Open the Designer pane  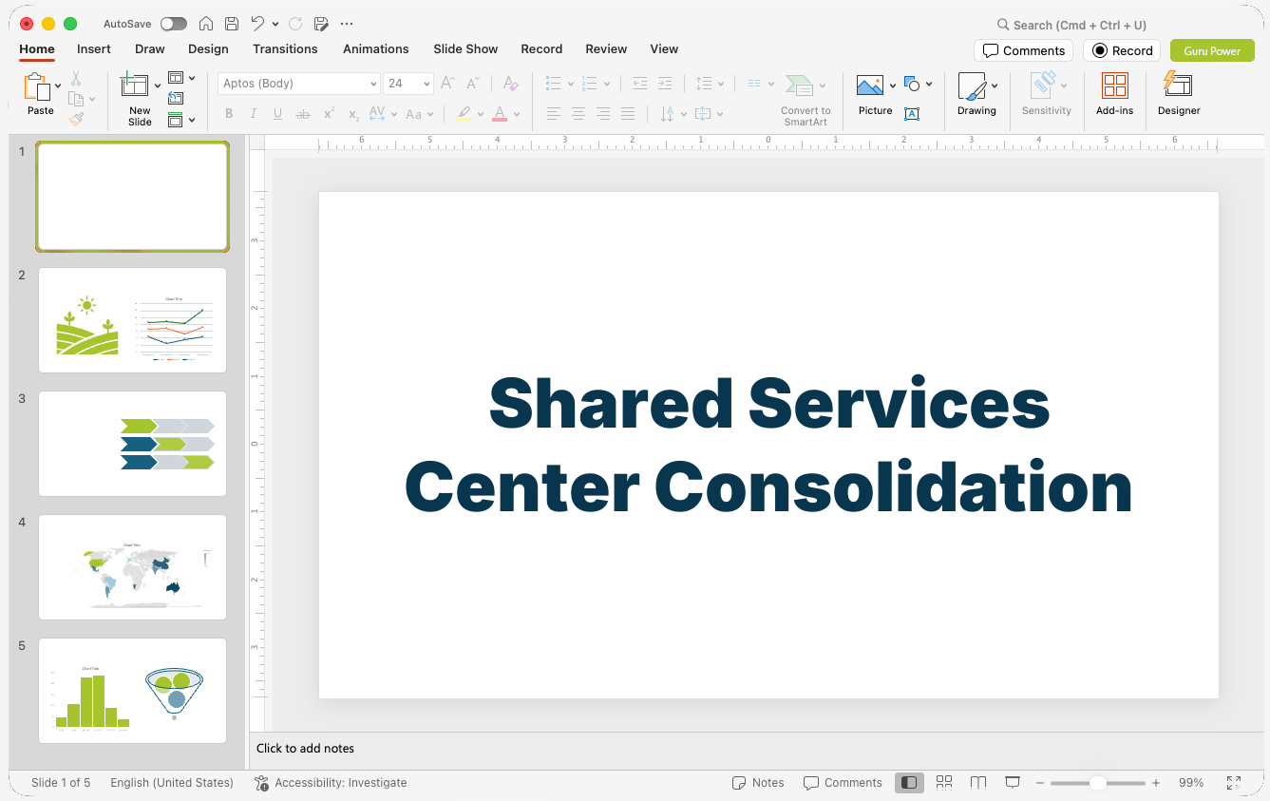1178,85
